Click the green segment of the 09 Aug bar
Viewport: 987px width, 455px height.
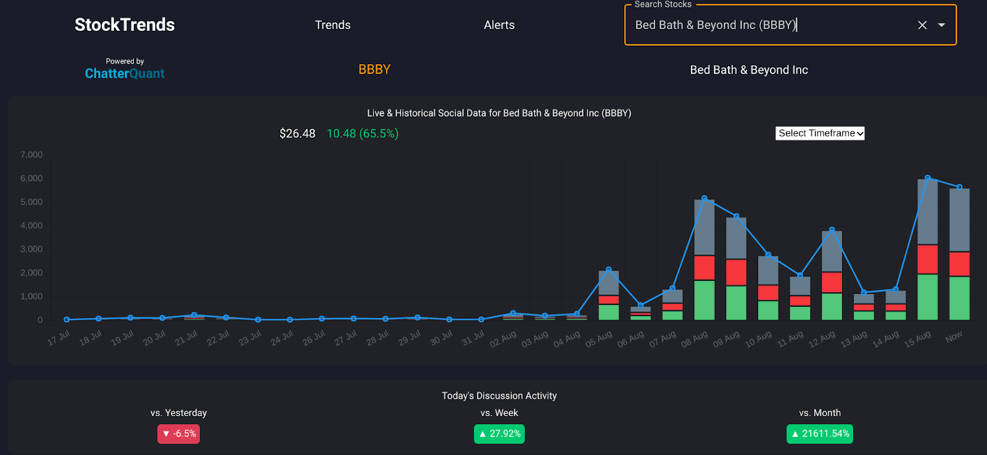click(737, 303)
